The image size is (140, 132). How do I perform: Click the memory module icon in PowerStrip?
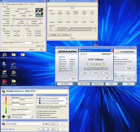[9, 117]
